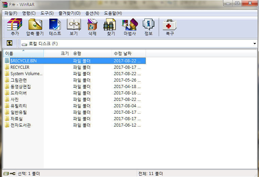Viewport: 259px width, 177px height.
Task: Select the 자료실 folder name
Action: (x=17, y=118)
